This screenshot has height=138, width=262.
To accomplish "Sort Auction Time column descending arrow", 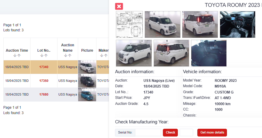I will (15, 56).
